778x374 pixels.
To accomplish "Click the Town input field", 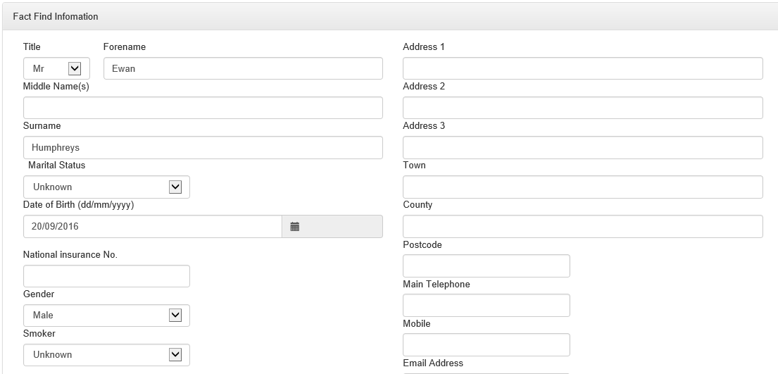I will pyautogui.click(x=582, y=187).
